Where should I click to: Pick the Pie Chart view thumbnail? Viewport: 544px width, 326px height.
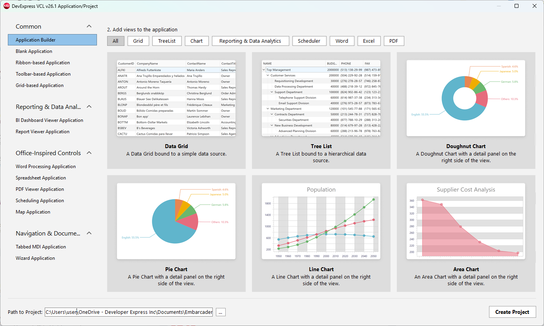(176, 221)
